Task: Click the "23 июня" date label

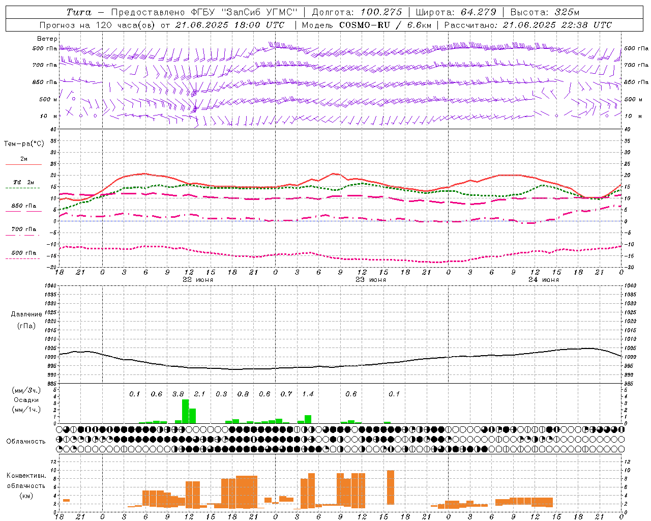Action: click(x=371, y=280)
